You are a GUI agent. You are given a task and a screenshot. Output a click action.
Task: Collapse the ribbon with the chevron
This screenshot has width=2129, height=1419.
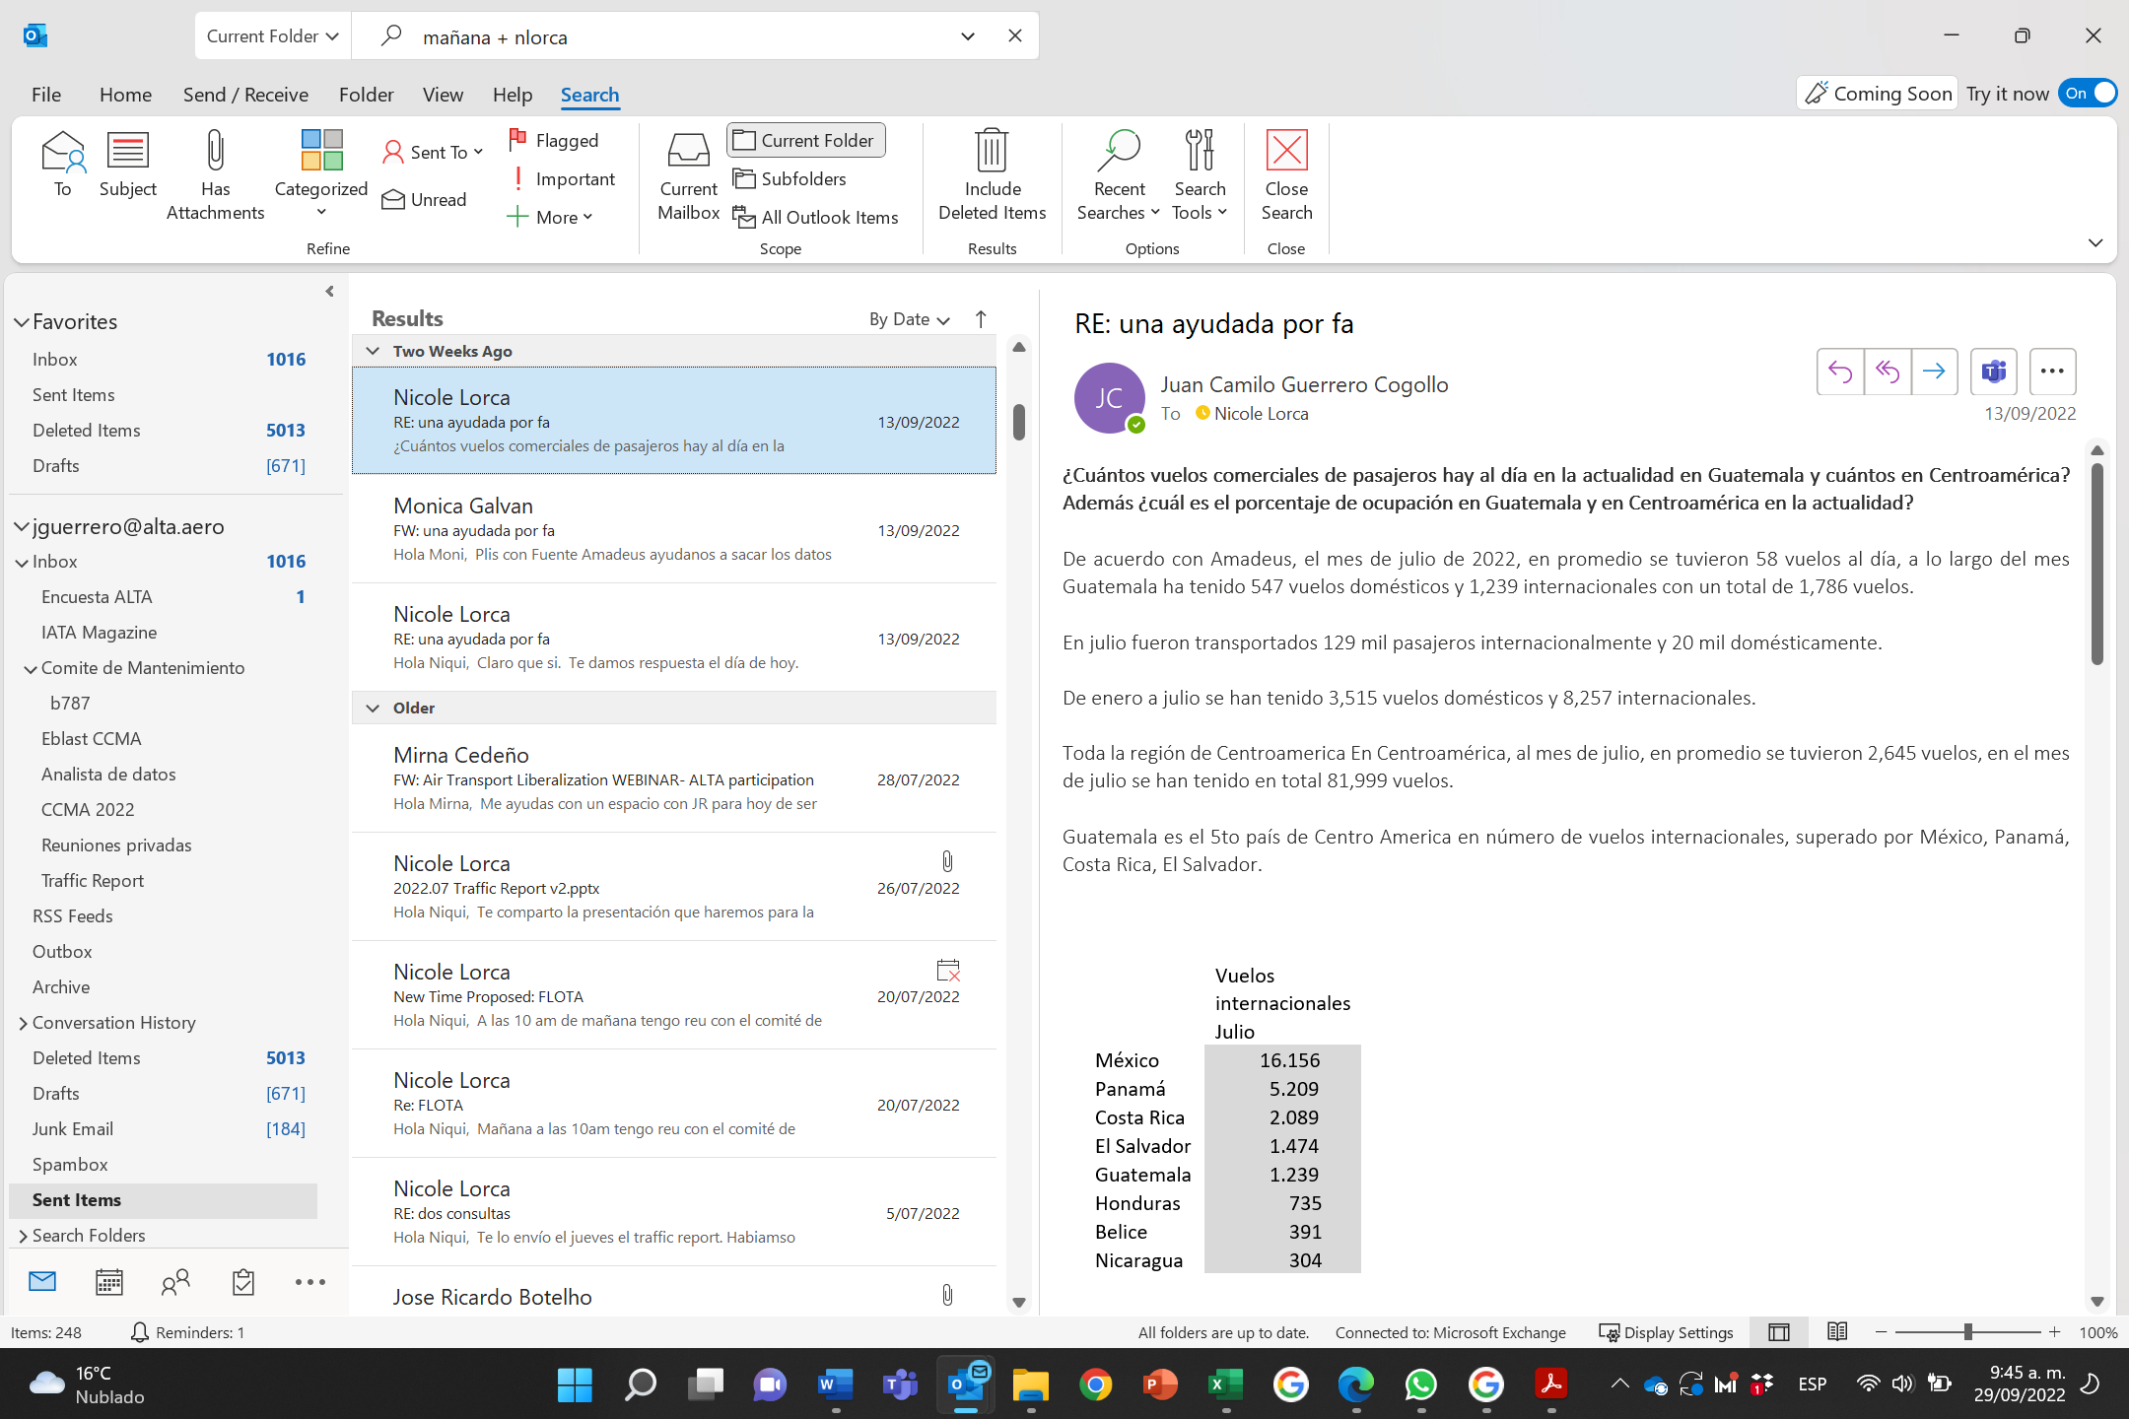point(2095,242)
